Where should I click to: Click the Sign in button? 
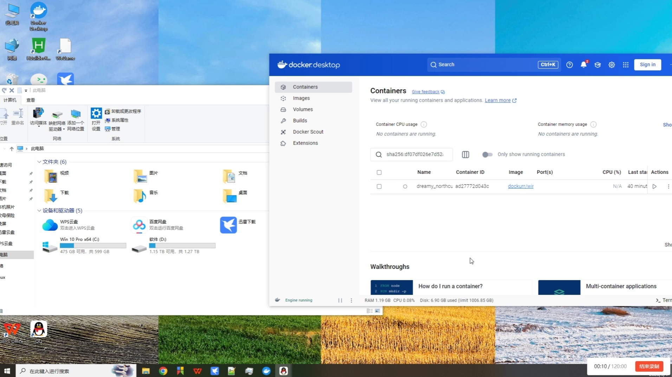tap(647, 65)
